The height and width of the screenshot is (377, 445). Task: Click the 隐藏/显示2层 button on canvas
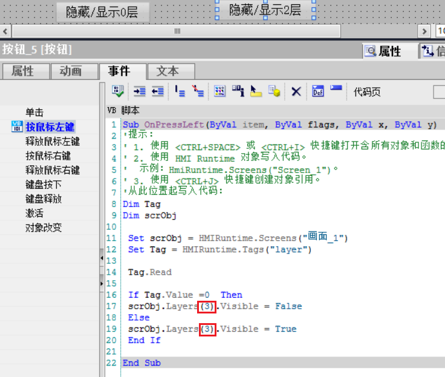[x=265, y=10]
